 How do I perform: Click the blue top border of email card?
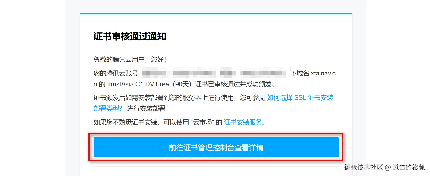coord(216,14)
